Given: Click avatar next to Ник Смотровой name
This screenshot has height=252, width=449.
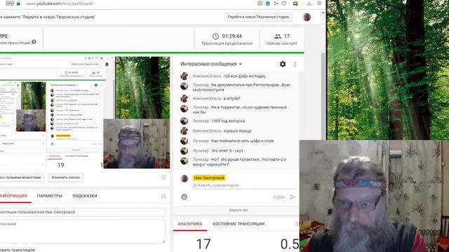Looking at the screenshot, I should pyautogui.click(x=185, y=178).
